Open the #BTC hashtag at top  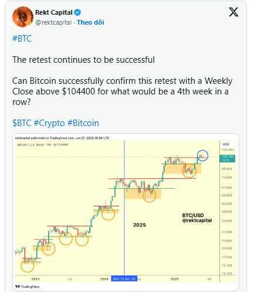point(22,39)
